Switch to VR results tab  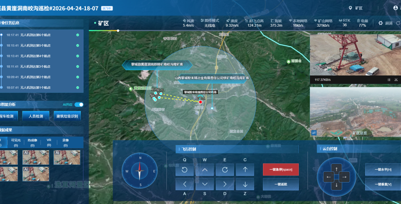pyautogui.click(x=49, y=143)
